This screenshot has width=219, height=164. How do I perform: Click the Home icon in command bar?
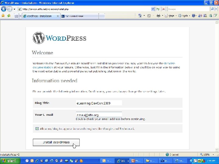[x=140, y=15]
